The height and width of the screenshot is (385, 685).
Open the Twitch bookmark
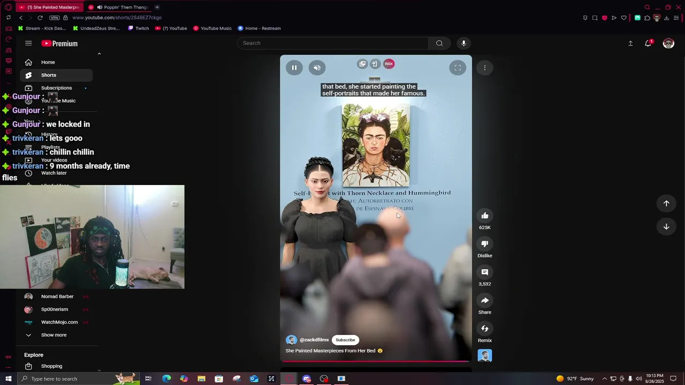coord(139,28)
